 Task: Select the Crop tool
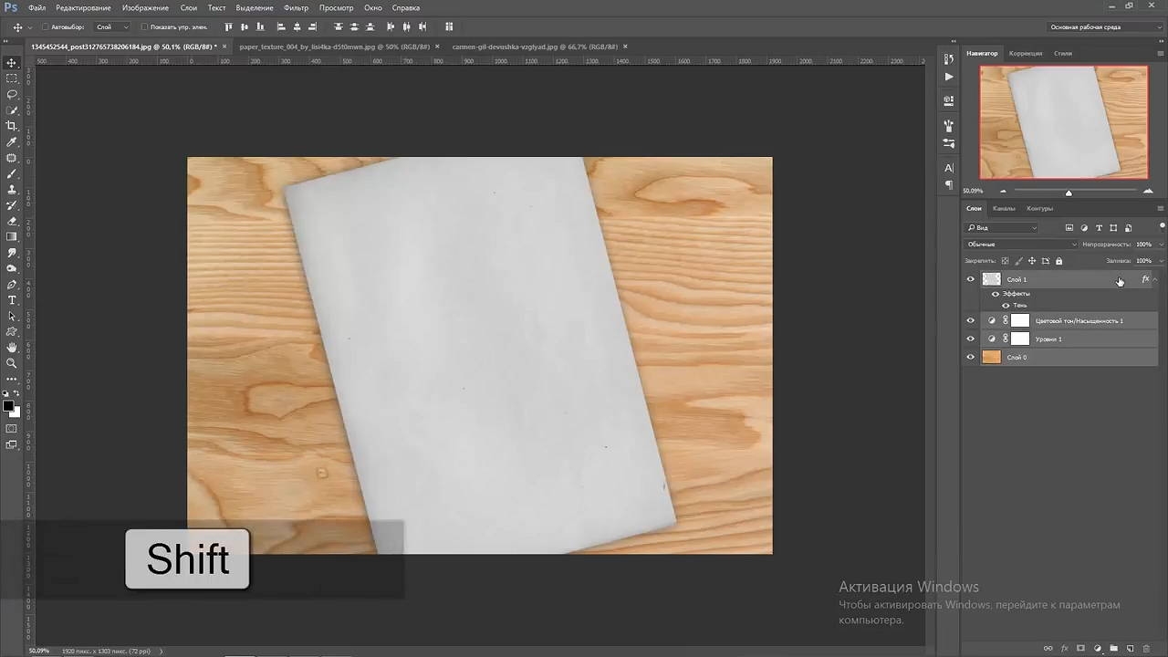[x=12, y=126]
